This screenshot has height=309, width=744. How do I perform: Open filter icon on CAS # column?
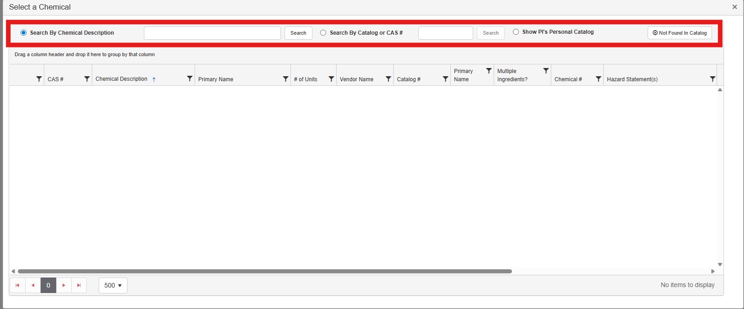87,79
